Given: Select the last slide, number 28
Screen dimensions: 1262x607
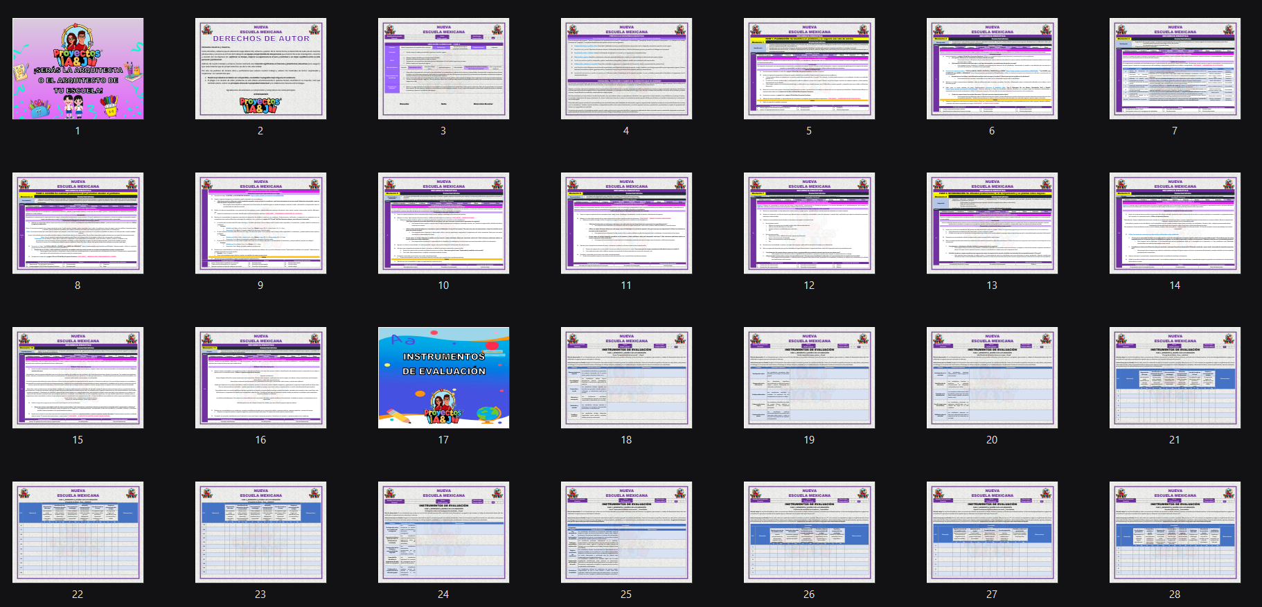Looking at the screenshot, I should (x=1175, y=532).
